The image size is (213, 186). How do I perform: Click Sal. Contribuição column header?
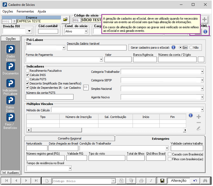[115, 117]
